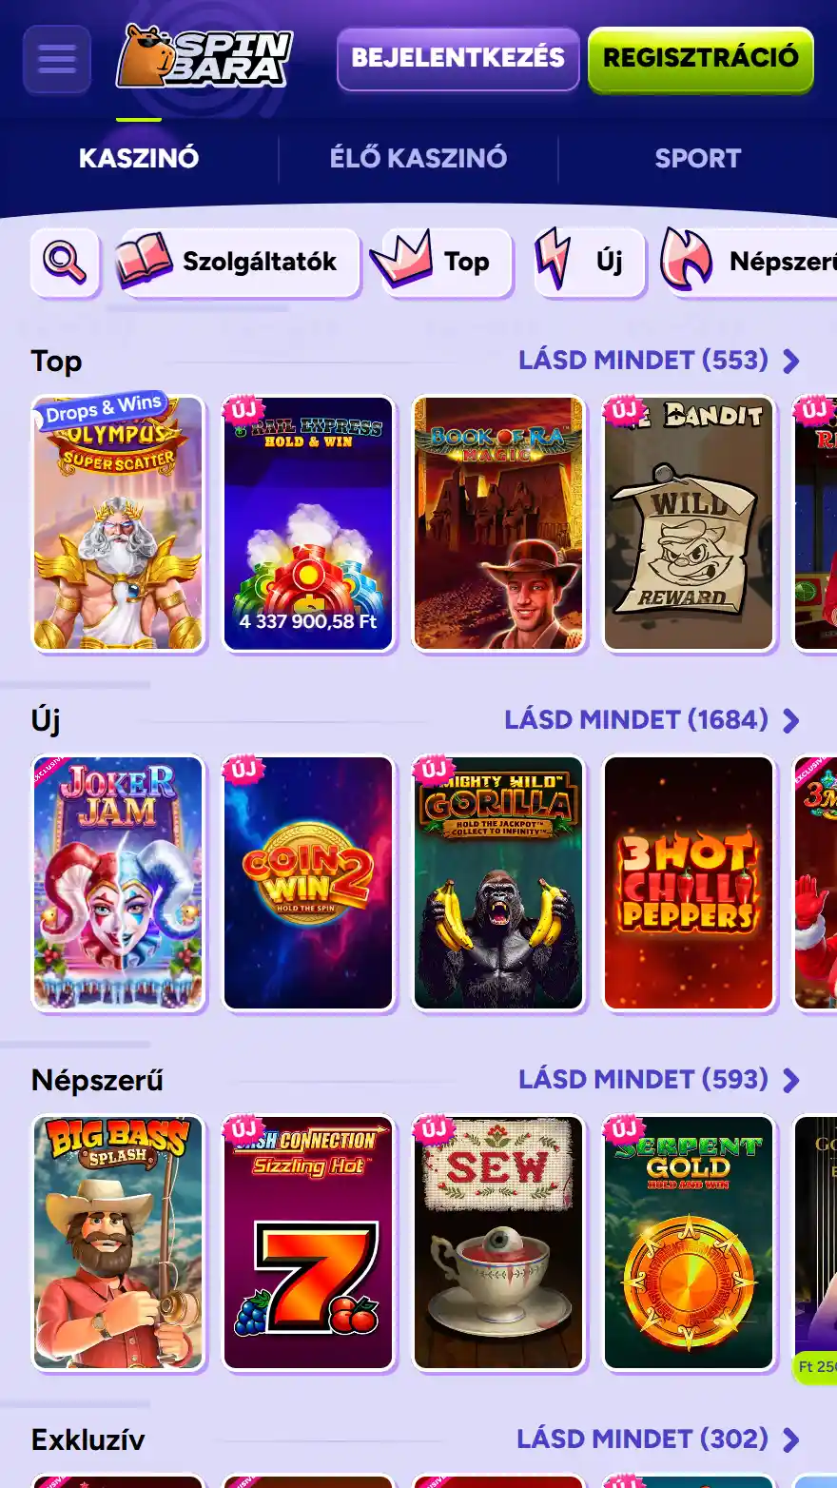
Task: Switch to the Élő Kaszinó tab
Action: [418, 158]
